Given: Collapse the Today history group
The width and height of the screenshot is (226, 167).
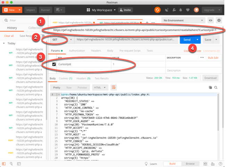Looking at the screenshot, I should tap(4, 43).
